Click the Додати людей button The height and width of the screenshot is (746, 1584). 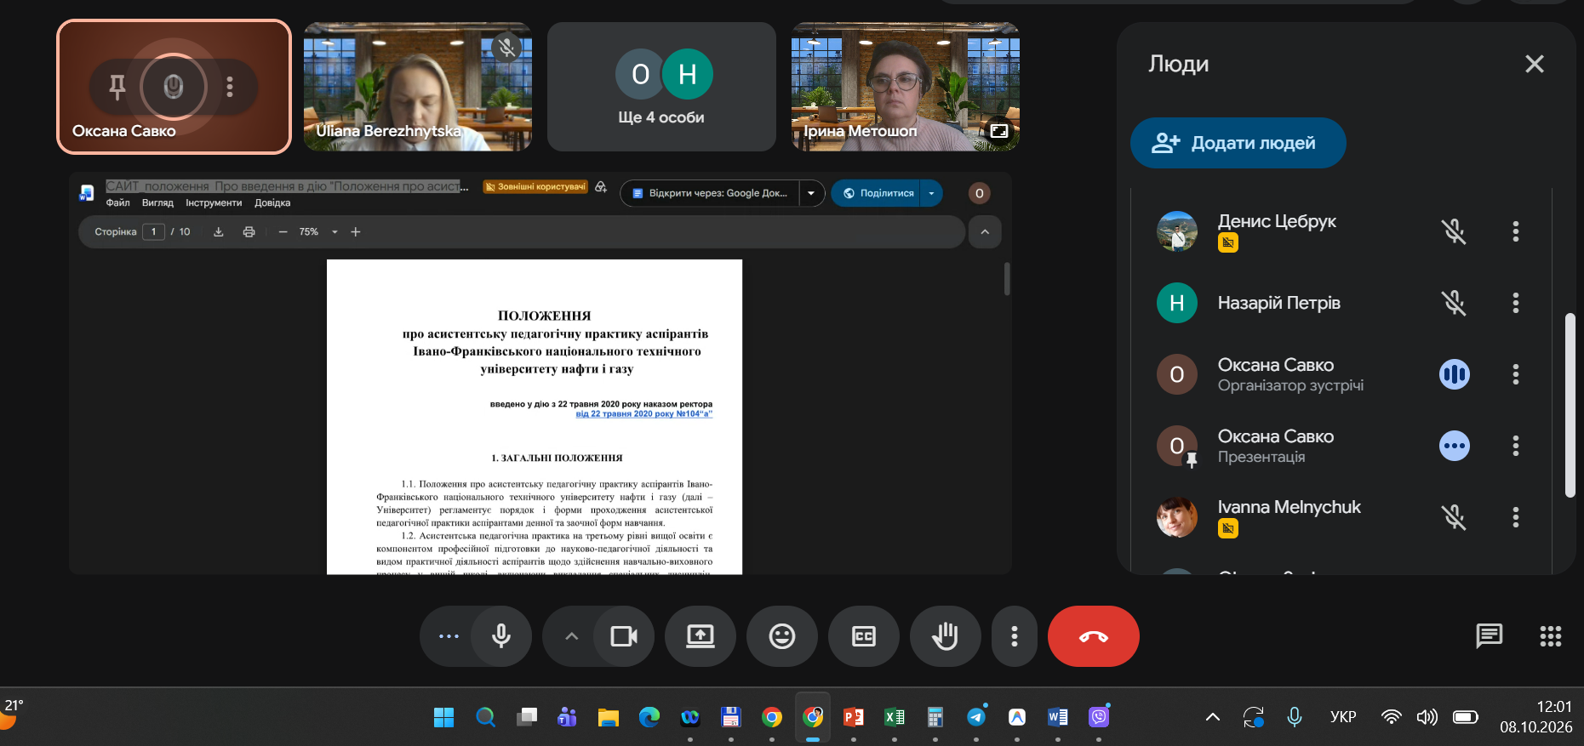1238,143
